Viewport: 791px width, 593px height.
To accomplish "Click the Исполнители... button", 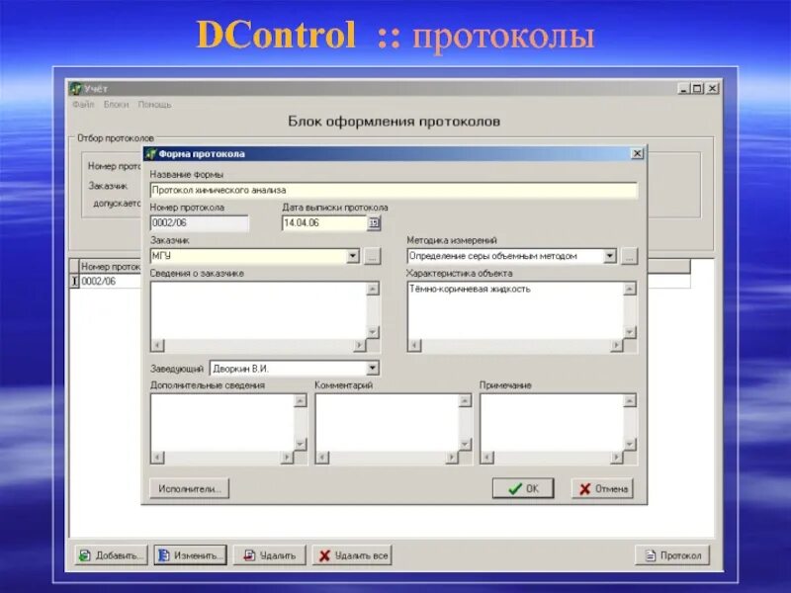I will click(x=190, y=488).
